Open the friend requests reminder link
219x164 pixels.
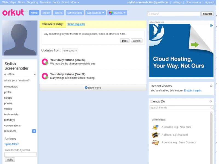click(76, 24)
